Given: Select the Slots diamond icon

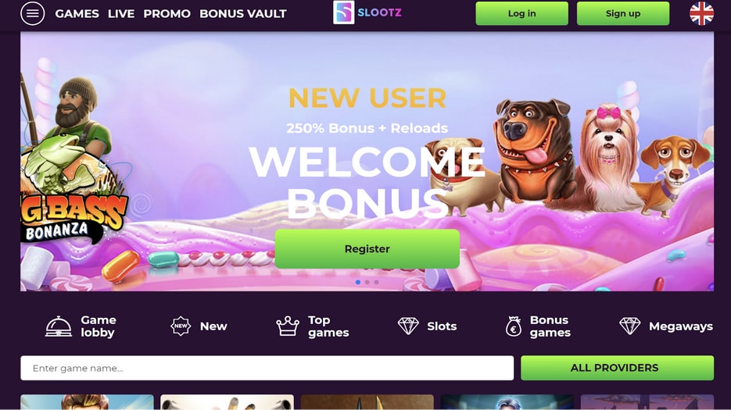Looking at the screenshot, I should click(x=408, y=326).
